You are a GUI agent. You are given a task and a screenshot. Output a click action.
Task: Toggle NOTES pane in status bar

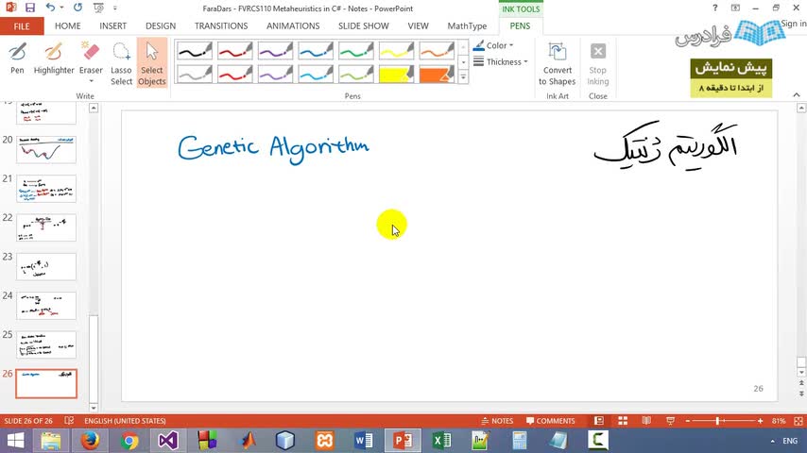497,421
